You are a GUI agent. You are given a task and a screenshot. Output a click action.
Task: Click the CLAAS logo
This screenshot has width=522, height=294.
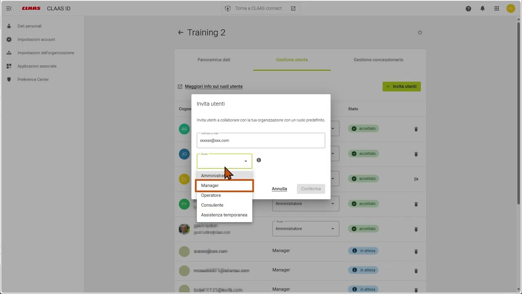(31, 8)
